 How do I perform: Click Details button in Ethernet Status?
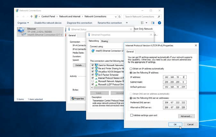[79, 65]
